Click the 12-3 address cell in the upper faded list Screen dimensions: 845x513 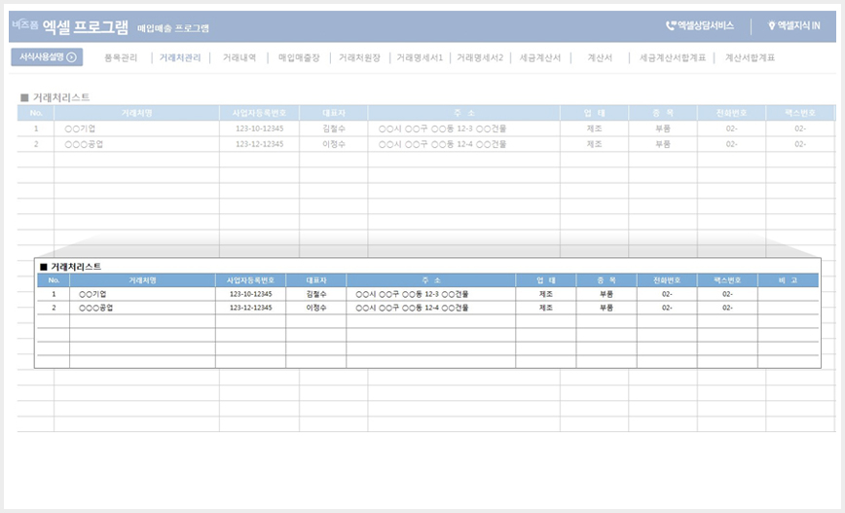pos(464,128)
